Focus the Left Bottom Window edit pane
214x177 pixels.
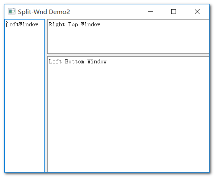click(x=128, y=114)
